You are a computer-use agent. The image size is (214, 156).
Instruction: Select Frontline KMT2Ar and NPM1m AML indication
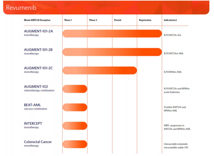(x=175, y=109)
